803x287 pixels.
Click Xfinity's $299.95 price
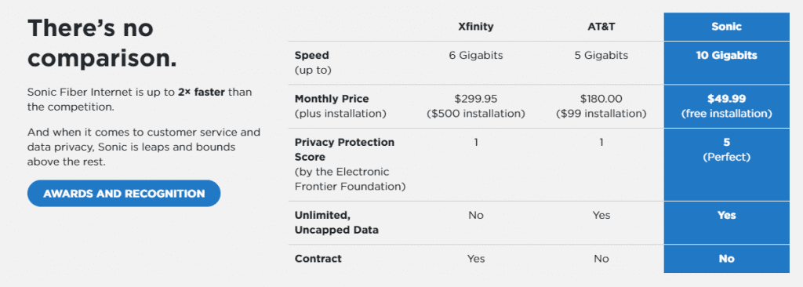pos(476,98)
